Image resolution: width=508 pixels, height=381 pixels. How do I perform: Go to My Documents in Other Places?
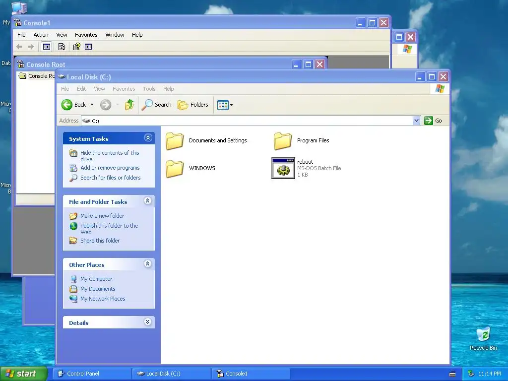(98, 289)
